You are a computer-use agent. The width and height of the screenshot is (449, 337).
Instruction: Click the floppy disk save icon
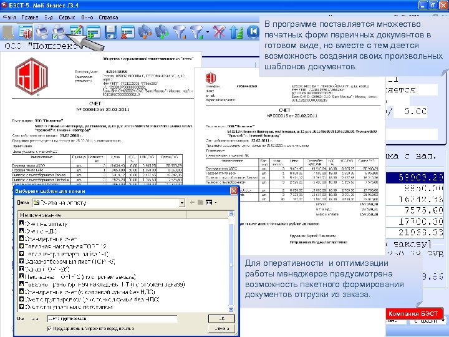(110, 32)
